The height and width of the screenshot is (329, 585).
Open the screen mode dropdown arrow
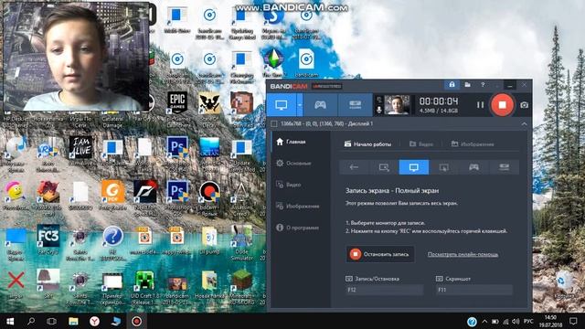tap(300, 105)
